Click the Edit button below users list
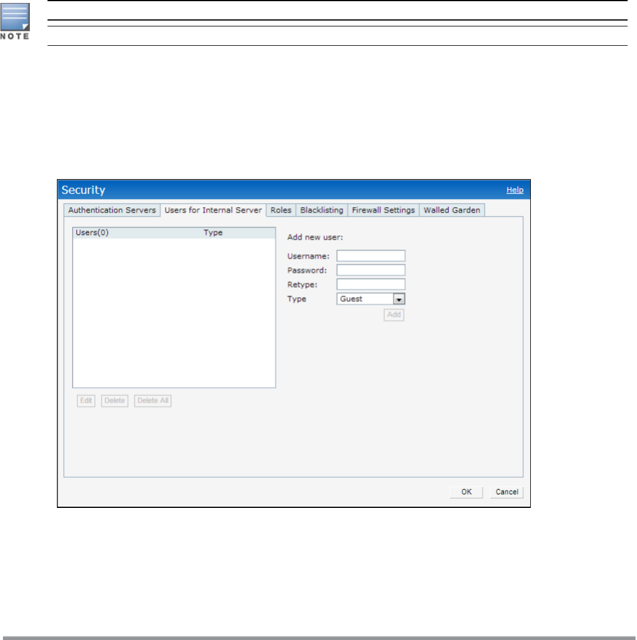The width and height of the screenshot is (637, 640). [x=86, y=401]
